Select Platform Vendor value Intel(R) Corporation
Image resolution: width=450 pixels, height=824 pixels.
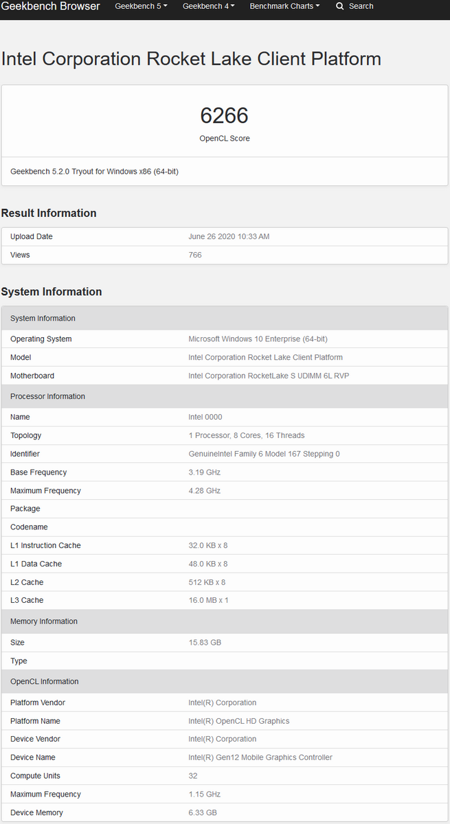(x=222, y=703)
